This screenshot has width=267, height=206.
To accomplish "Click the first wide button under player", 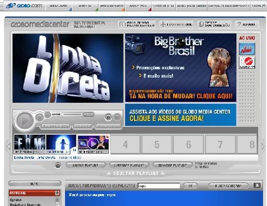I will [x=56, y=126].
